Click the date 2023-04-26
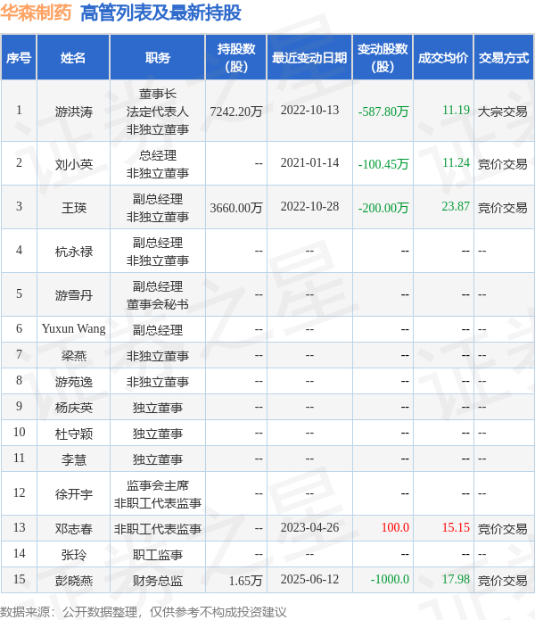The height and width of the screenshot is (620, 535). 309,527
